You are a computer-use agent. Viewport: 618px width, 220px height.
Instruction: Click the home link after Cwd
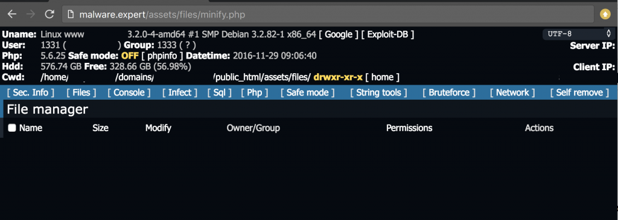tap(382, 77)
